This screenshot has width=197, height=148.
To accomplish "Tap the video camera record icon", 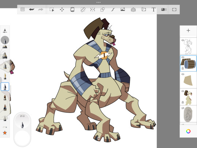I will tap(164, 10).
